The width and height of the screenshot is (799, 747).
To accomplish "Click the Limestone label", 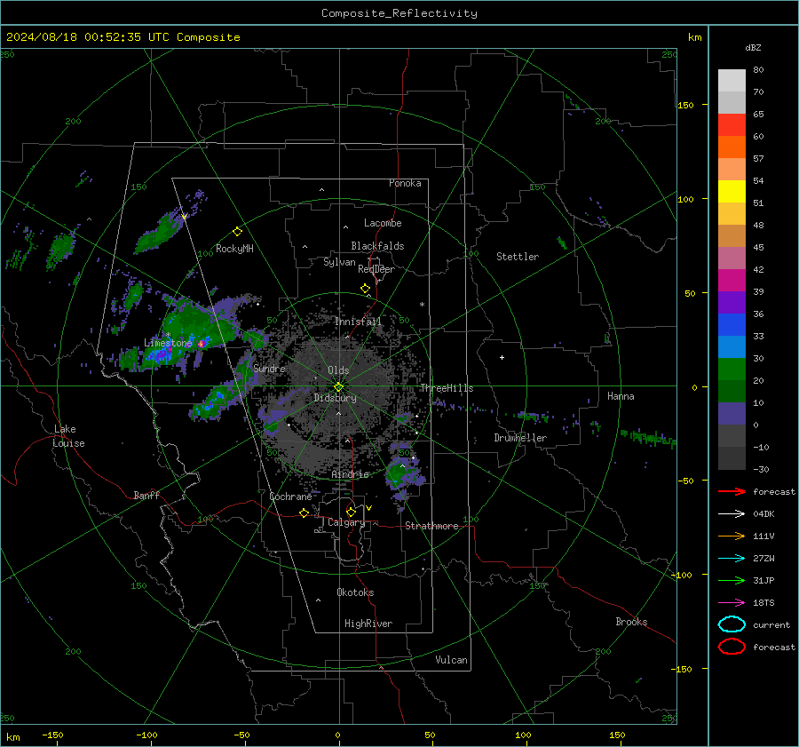I will click(168, 343).
